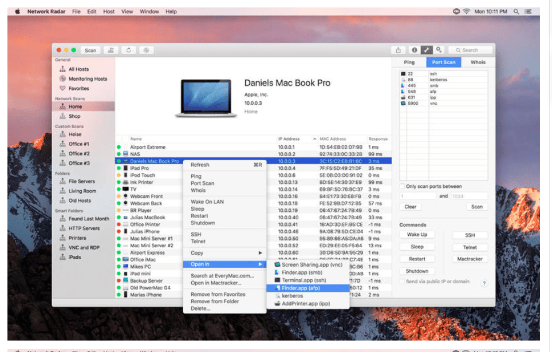Image resolution: width=552 pixels, height=352 pixels.
Task: Sort by IP Address column header
Action: (x=297, y=139)
